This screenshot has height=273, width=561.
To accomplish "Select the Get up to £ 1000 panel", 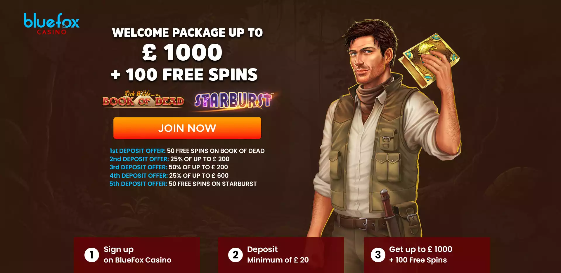I will coord(427,255).
